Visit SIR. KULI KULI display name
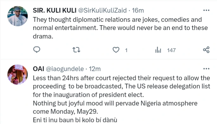The height and width of the screenshot is (124, 217). pos(54,10)
